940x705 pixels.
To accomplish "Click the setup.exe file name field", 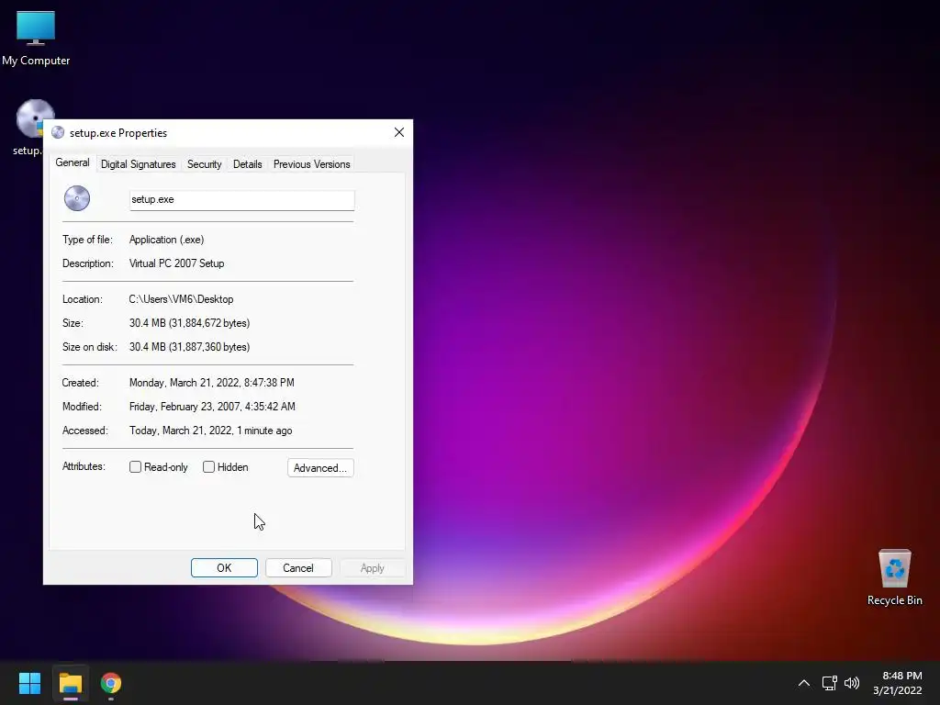I will (x=241, y=199).
